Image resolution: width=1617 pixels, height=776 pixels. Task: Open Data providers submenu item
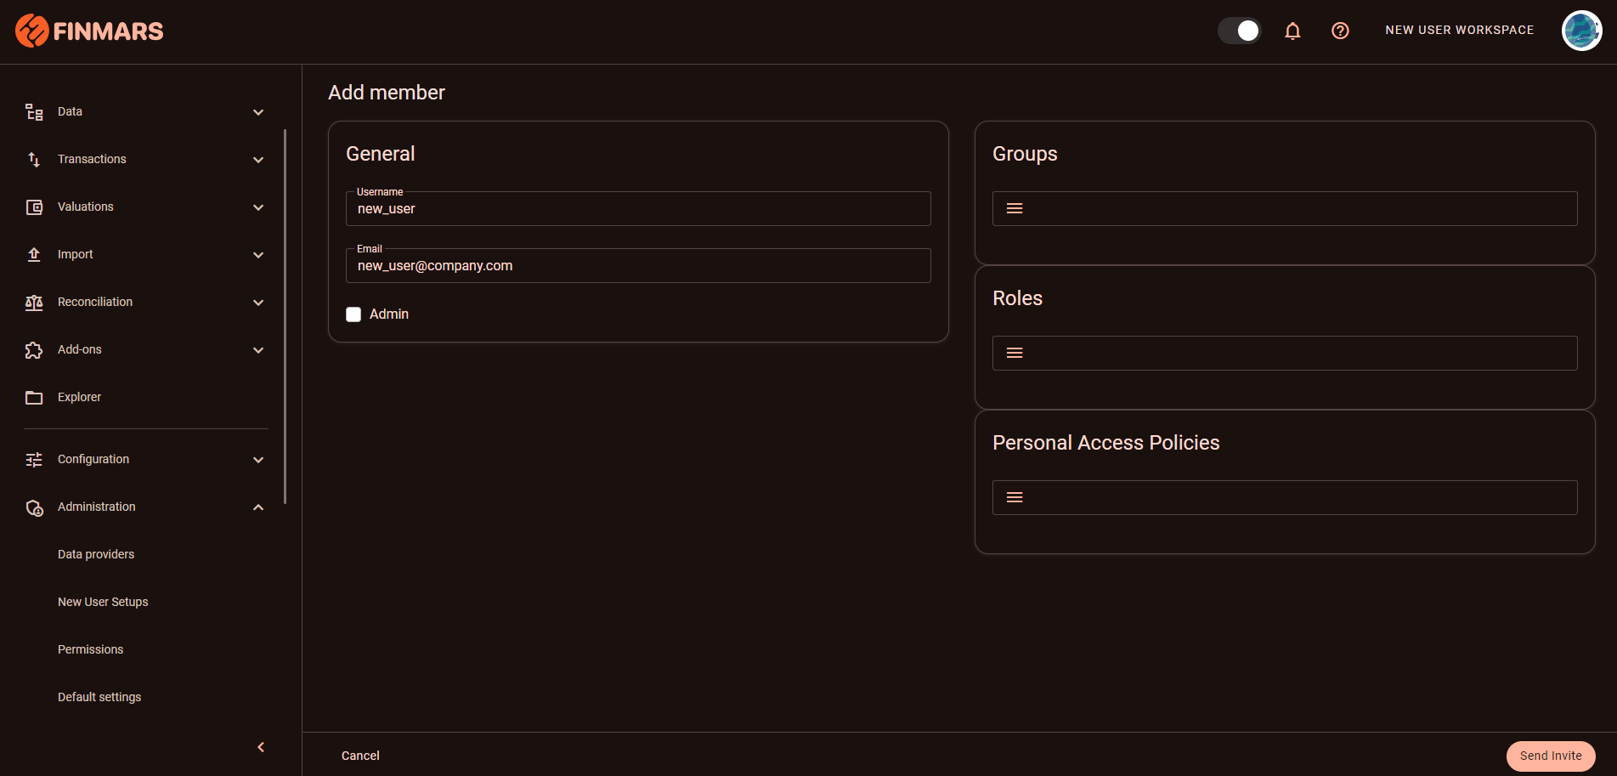click(96, 554)
